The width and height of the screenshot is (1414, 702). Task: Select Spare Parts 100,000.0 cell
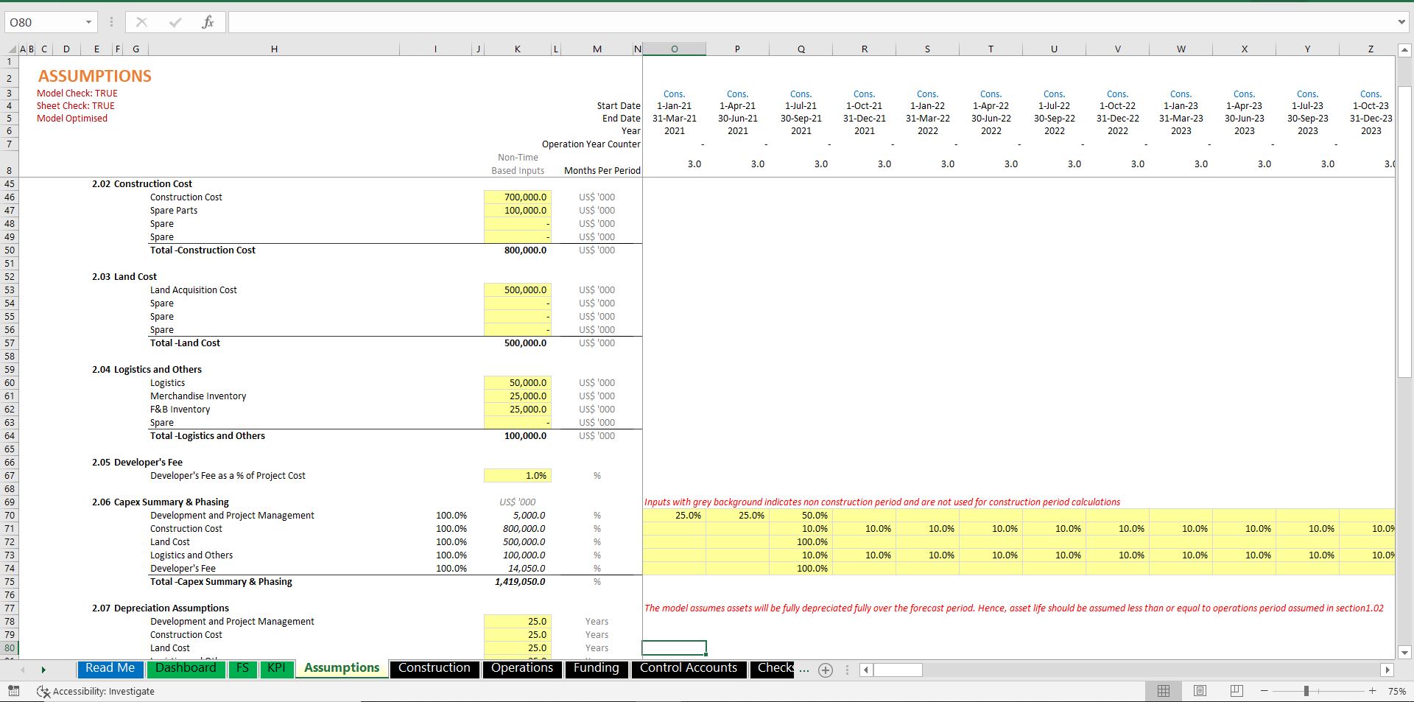pyautogui.click(x=518, y=211)
